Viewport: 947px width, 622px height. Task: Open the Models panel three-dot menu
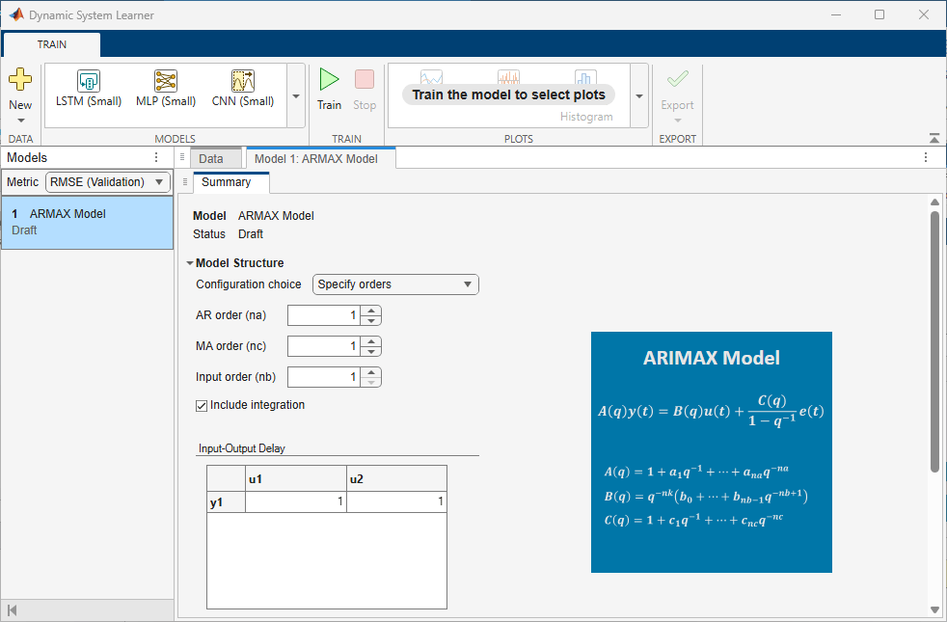[x=156, y=157]
